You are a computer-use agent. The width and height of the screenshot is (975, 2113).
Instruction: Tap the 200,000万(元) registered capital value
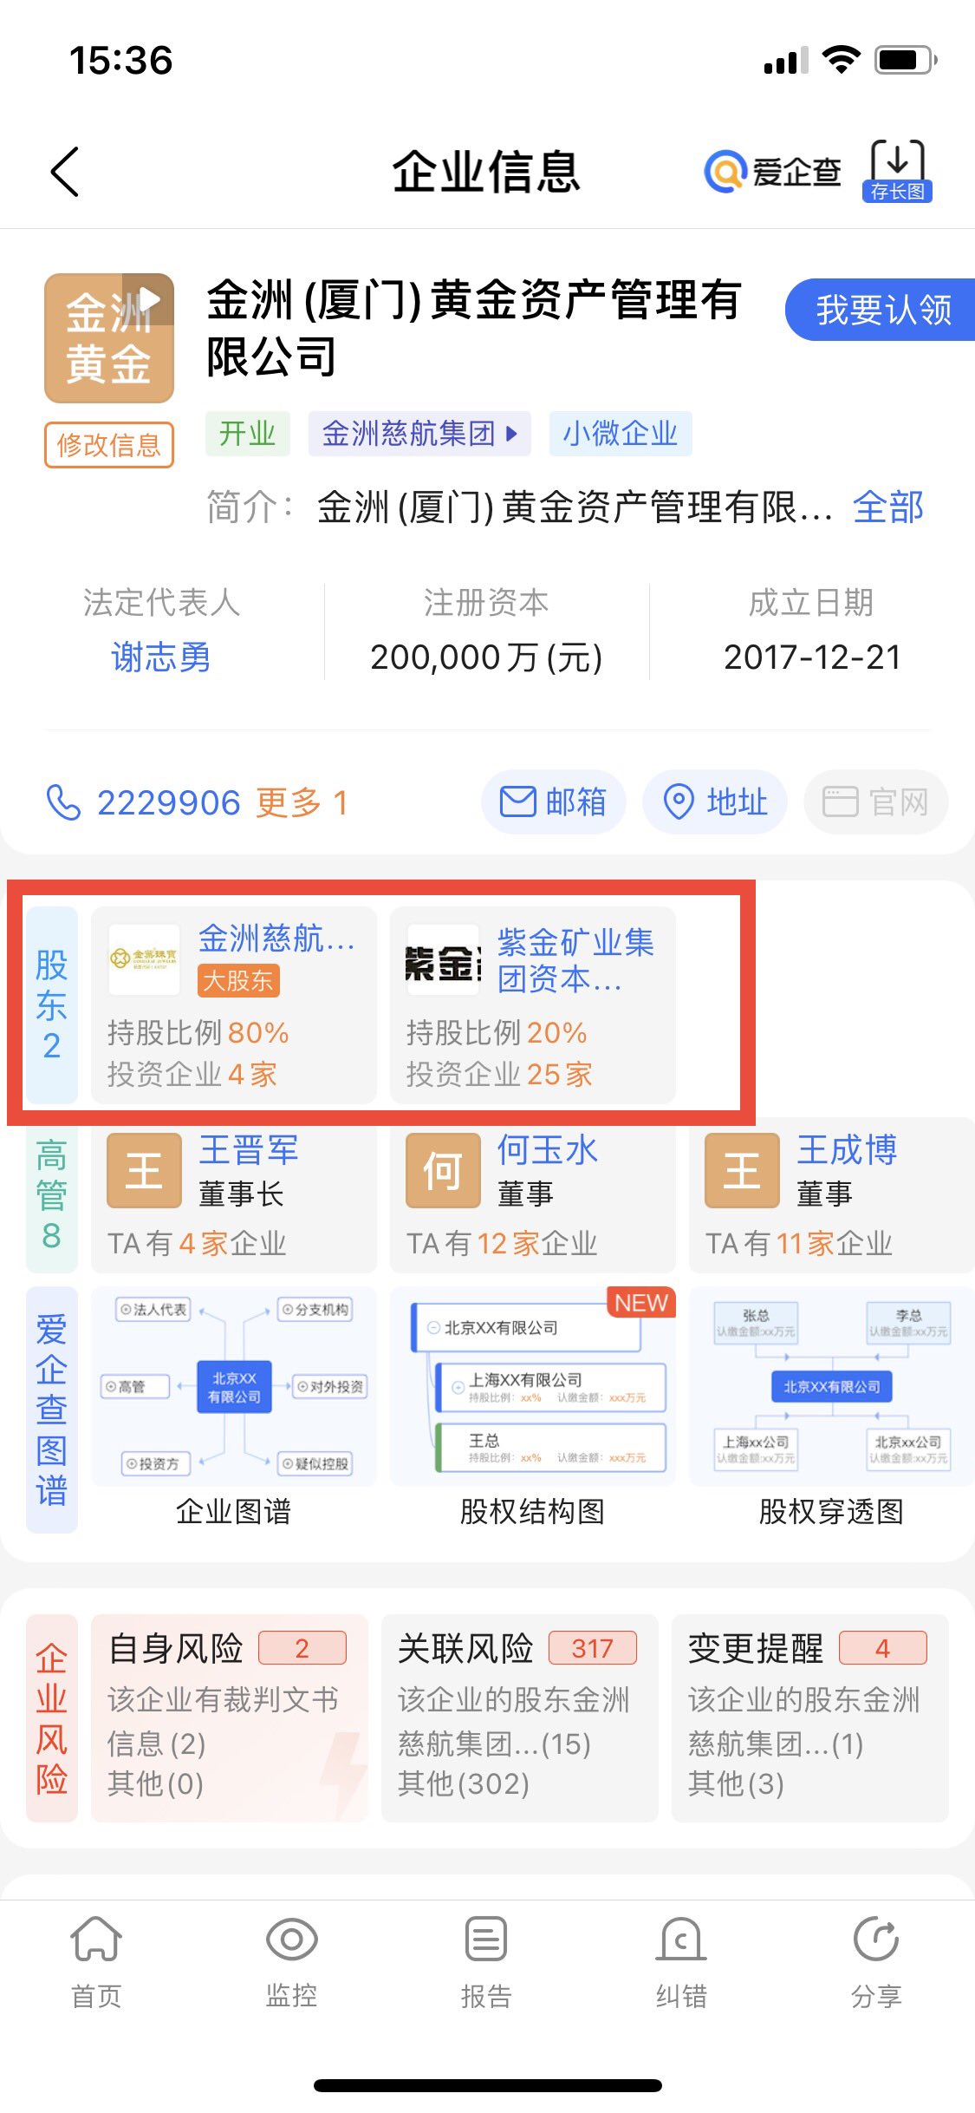pos(486,657)
